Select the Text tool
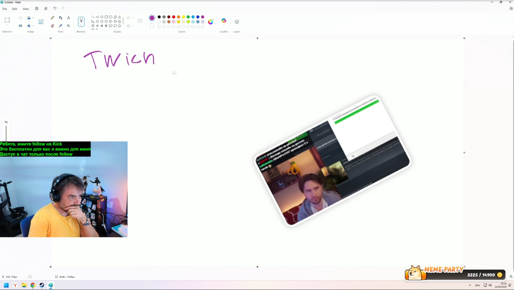Screen dimensions: 514x290 [x=68, y=18]
